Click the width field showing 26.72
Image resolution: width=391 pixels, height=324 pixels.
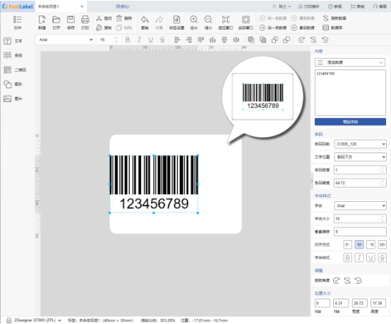click(359, 304)
